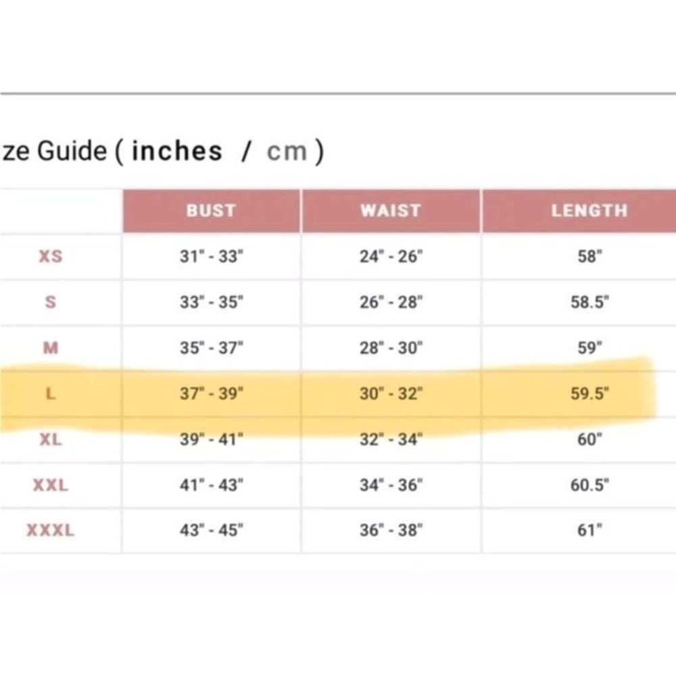The image size is (676, 676).
Task: Click the Size Guide title text
Action: pyautogui.click(x=53, y=151)
